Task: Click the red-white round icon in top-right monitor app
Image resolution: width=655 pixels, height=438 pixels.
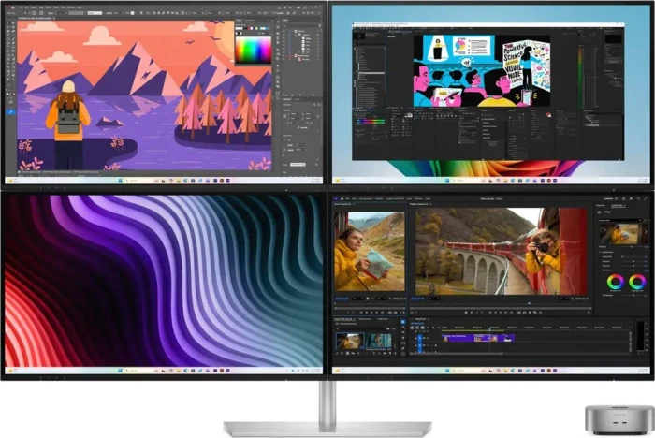Action: coord(548,115)
